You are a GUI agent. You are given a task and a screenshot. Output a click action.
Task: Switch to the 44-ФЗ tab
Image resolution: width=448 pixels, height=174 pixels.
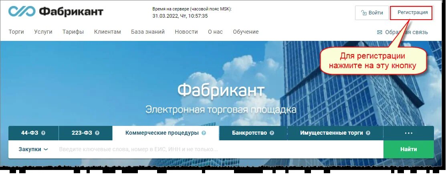(33, 133)
